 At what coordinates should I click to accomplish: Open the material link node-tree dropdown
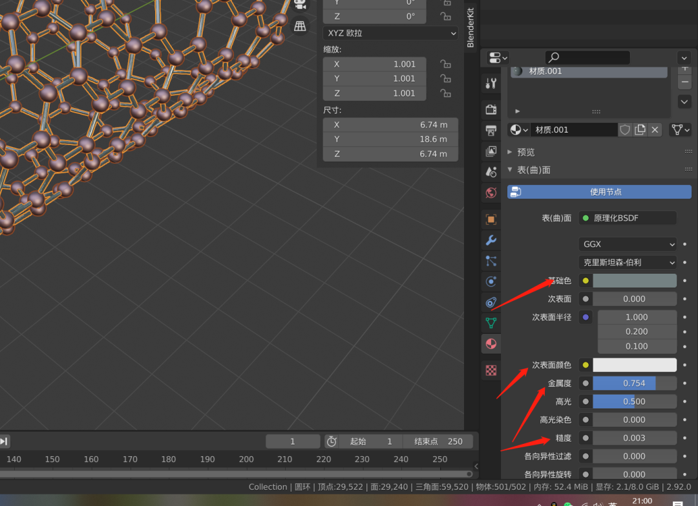681,129
